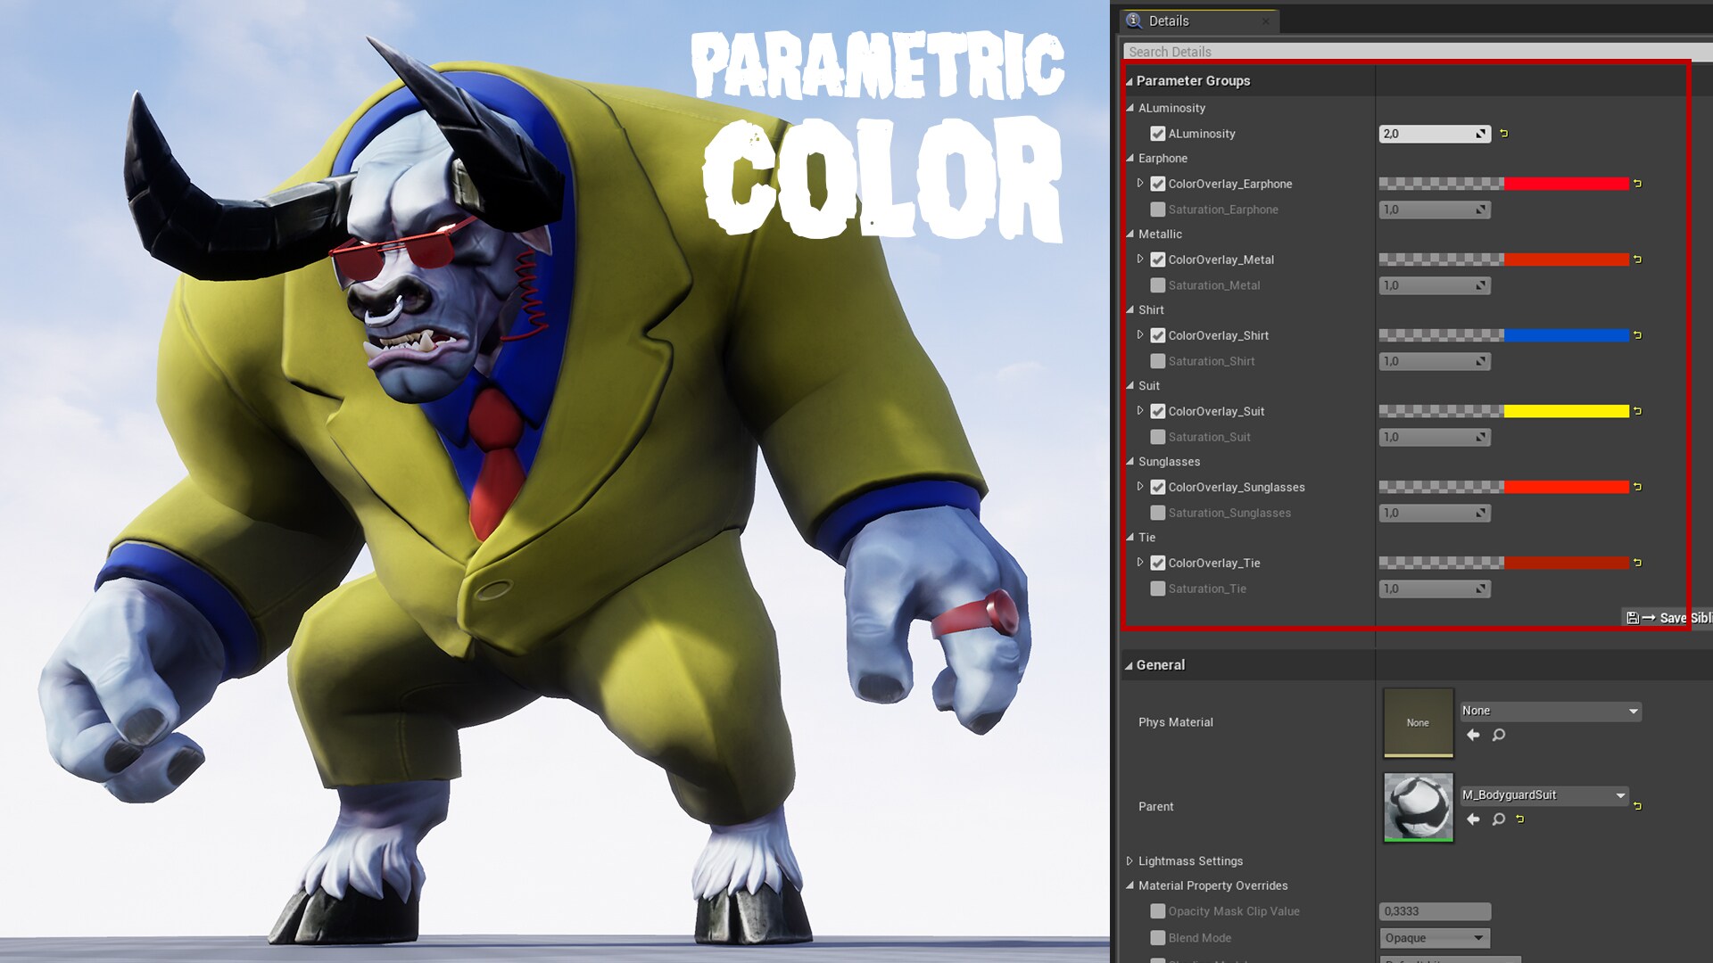Enable the Saturation_Shirt checkbox

point(1157,361)
